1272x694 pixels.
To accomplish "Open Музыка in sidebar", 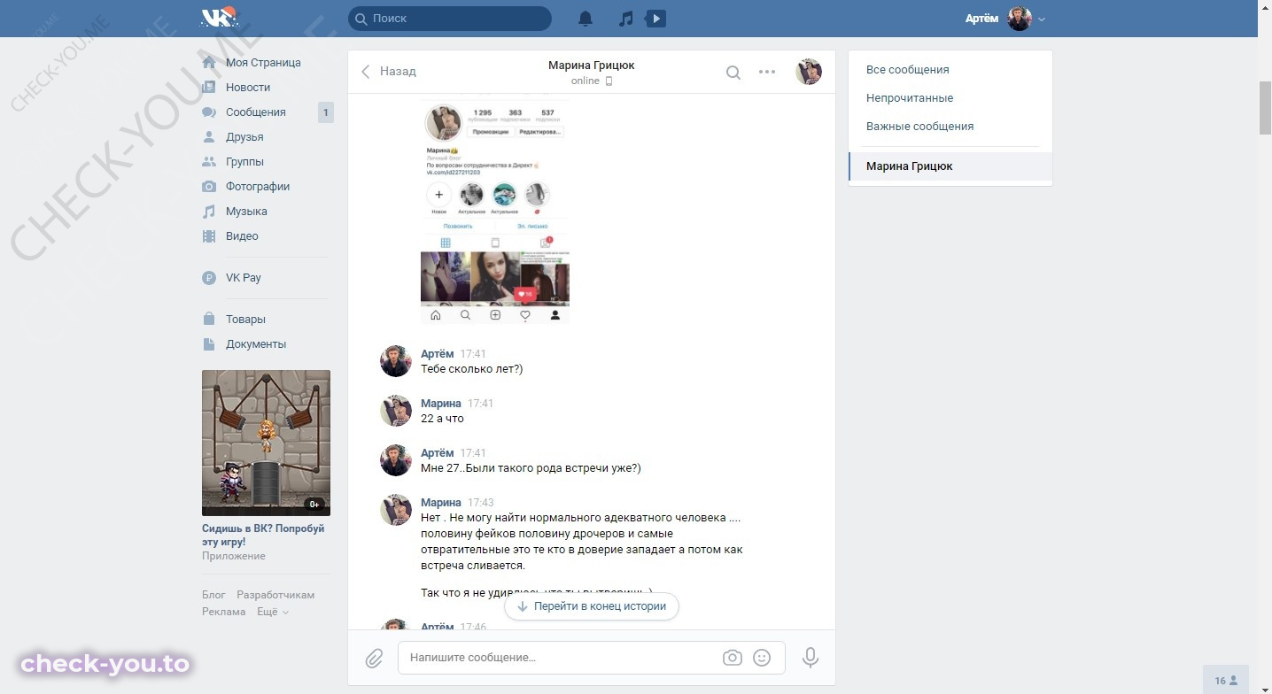I will (x=246, y=212).
